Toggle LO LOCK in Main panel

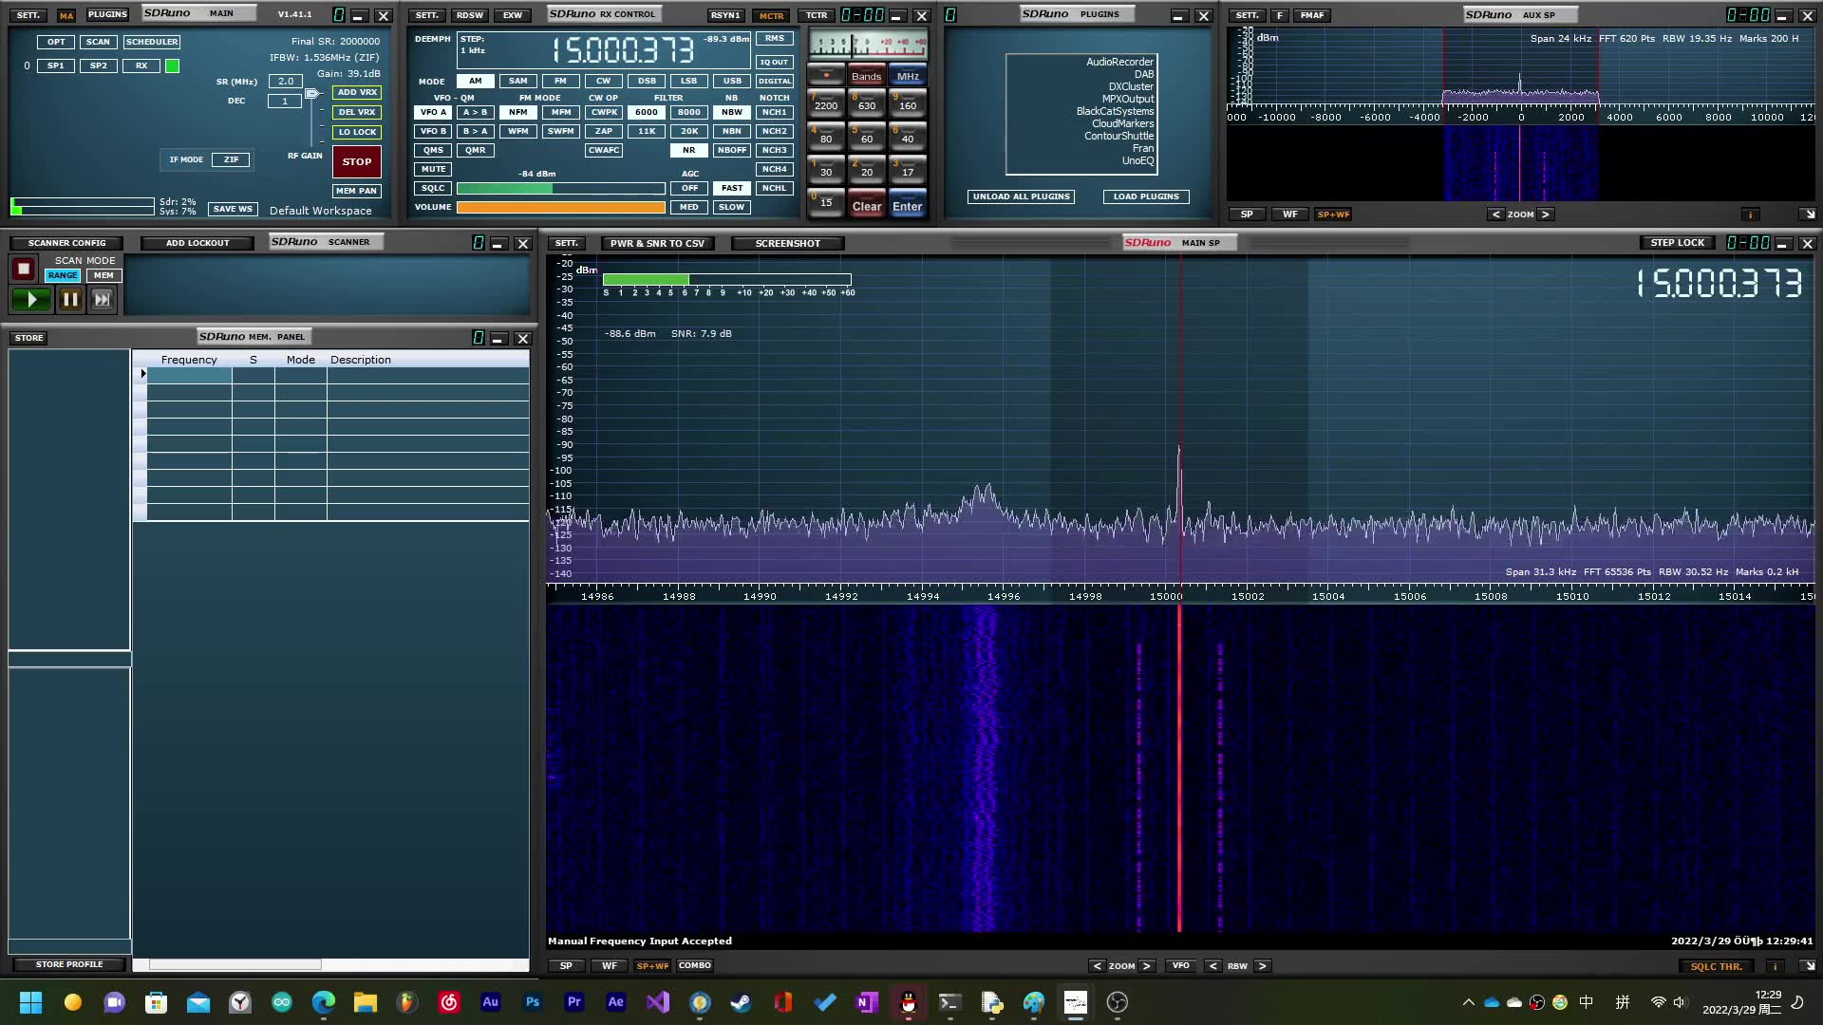click(x=357, y=132)
